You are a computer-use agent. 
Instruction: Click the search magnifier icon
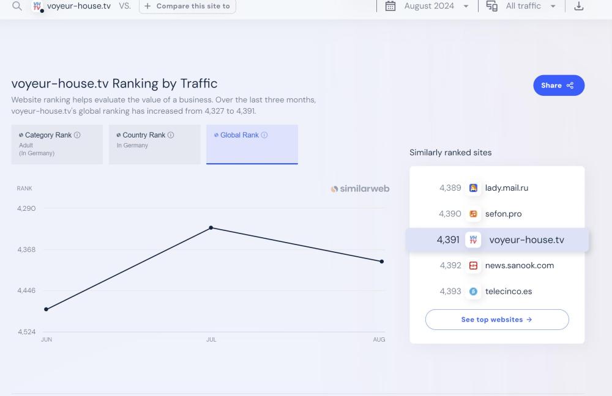point(17,6)
